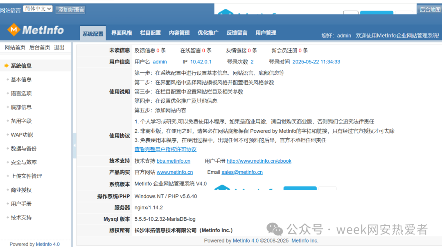This screenshot has height=247, width=442.
Task: Click the 反馈信息 0 条 entry
Action: coord(150,51)
